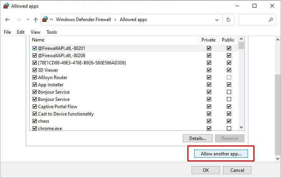Open the recent locations dropdown arrow
281x178 pixels.
[28, 19]
